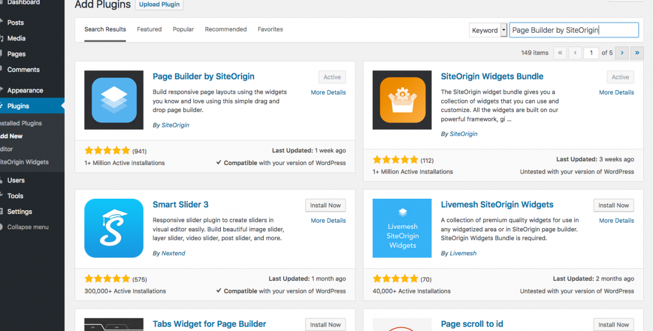Click the Page Builder by SiteOrigin plugin icon

click(x=114, y=100)
